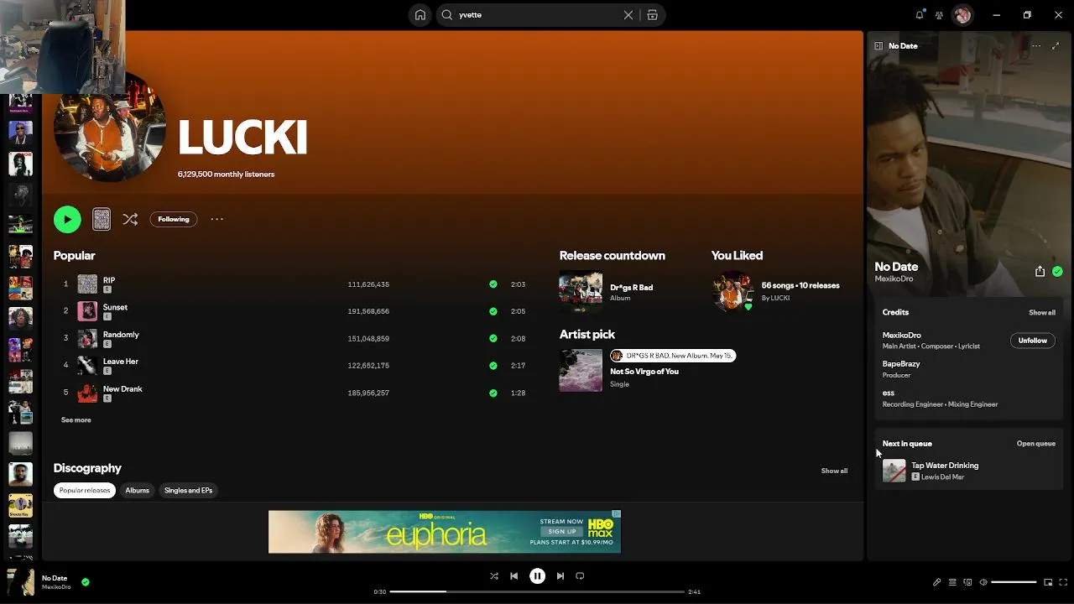1074x604 pixels.
Task: Skip to next track
Action: (x=560, y=576)
